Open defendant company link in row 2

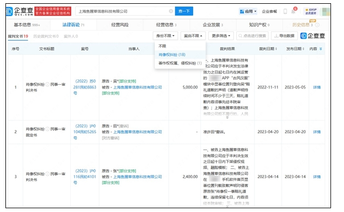pos(137,132)
